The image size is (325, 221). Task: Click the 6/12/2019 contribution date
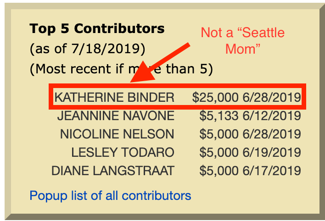[x=272, y=116]
